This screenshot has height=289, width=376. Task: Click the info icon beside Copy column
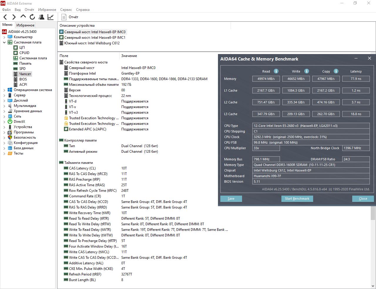336,71
